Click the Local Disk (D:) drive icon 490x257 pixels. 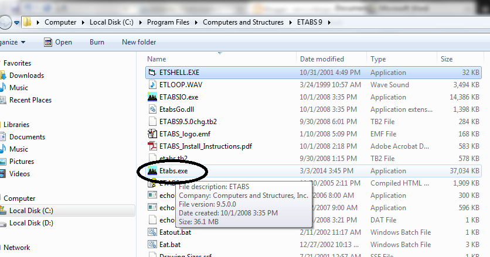click(x=3, y=223)
